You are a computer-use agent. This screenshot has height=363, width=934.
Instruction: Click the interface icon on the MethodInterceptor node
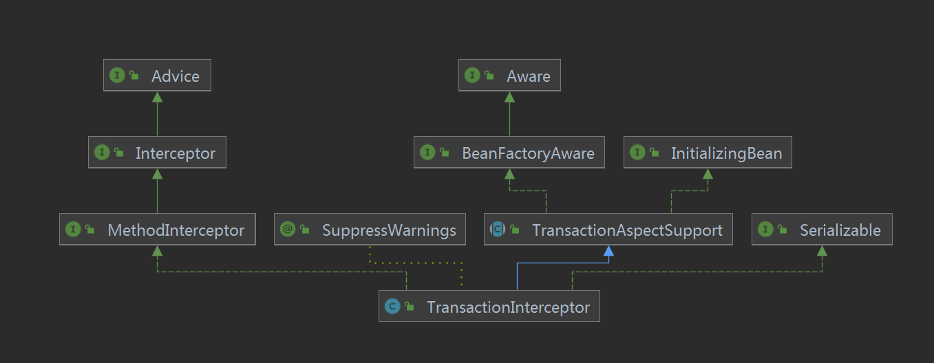coord(73,230)
